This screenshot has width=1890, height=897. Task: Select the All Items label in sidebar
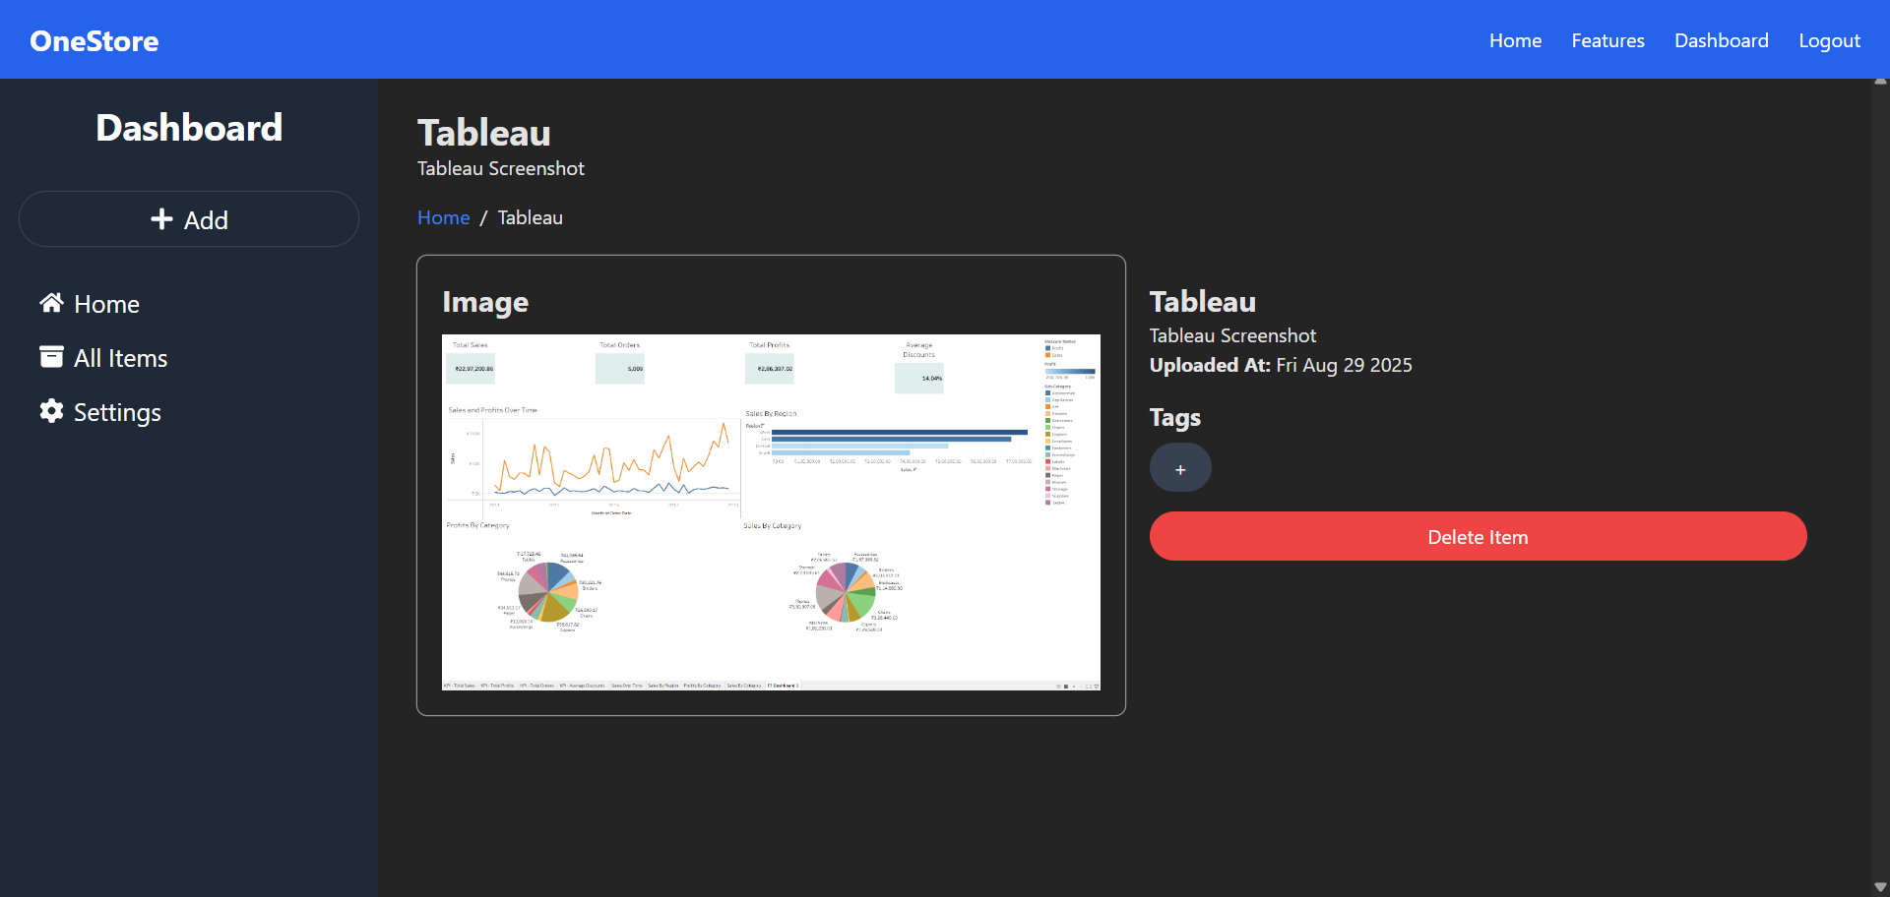[120, 358]
